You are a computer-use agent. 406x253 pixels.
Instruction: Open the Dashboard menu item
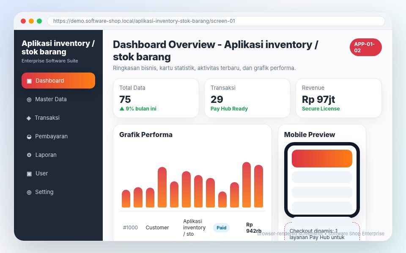(58, 81)
